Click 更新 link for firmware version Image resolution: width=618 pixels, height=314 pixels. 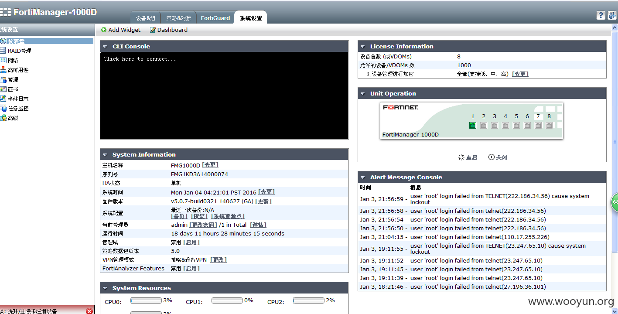coord(263,201)
